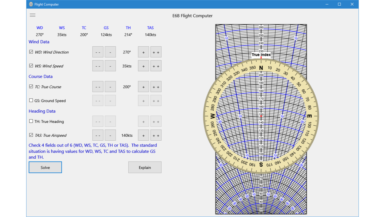
Task: Click the Course Data section heading
Action: pos(41,76)
